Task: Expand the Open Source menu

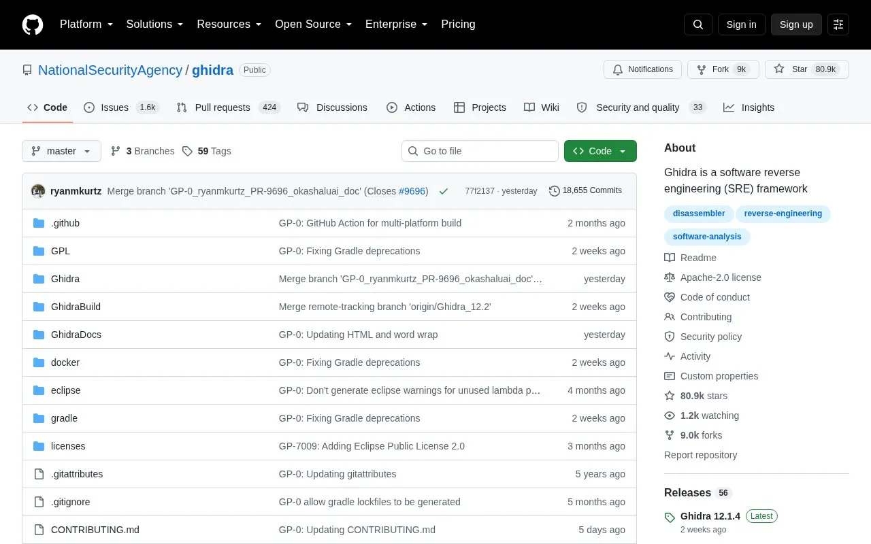Action: pos(314,24)
